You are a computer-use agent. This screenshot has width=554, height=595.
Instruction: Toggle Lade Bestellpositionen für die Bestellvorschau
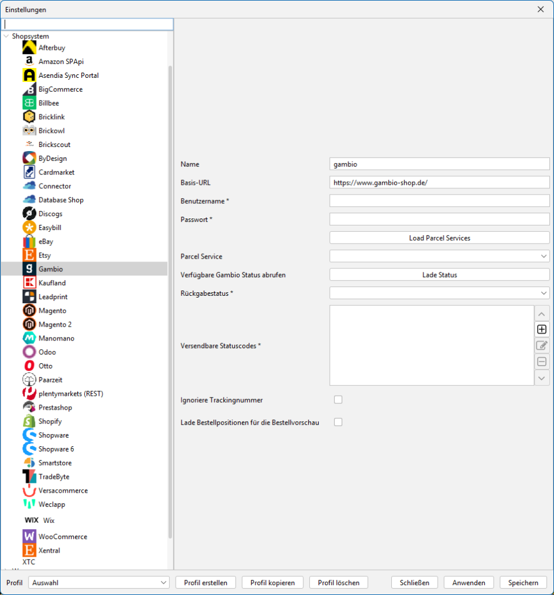338,422
